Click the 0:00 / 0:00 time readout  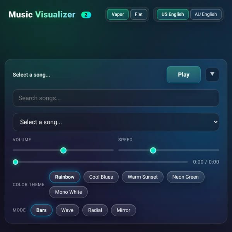206,162
